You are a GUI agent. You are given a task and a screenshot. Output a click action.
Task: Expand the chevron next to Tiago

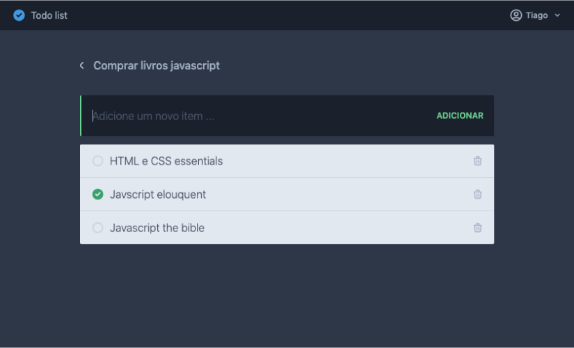(557, 15)
